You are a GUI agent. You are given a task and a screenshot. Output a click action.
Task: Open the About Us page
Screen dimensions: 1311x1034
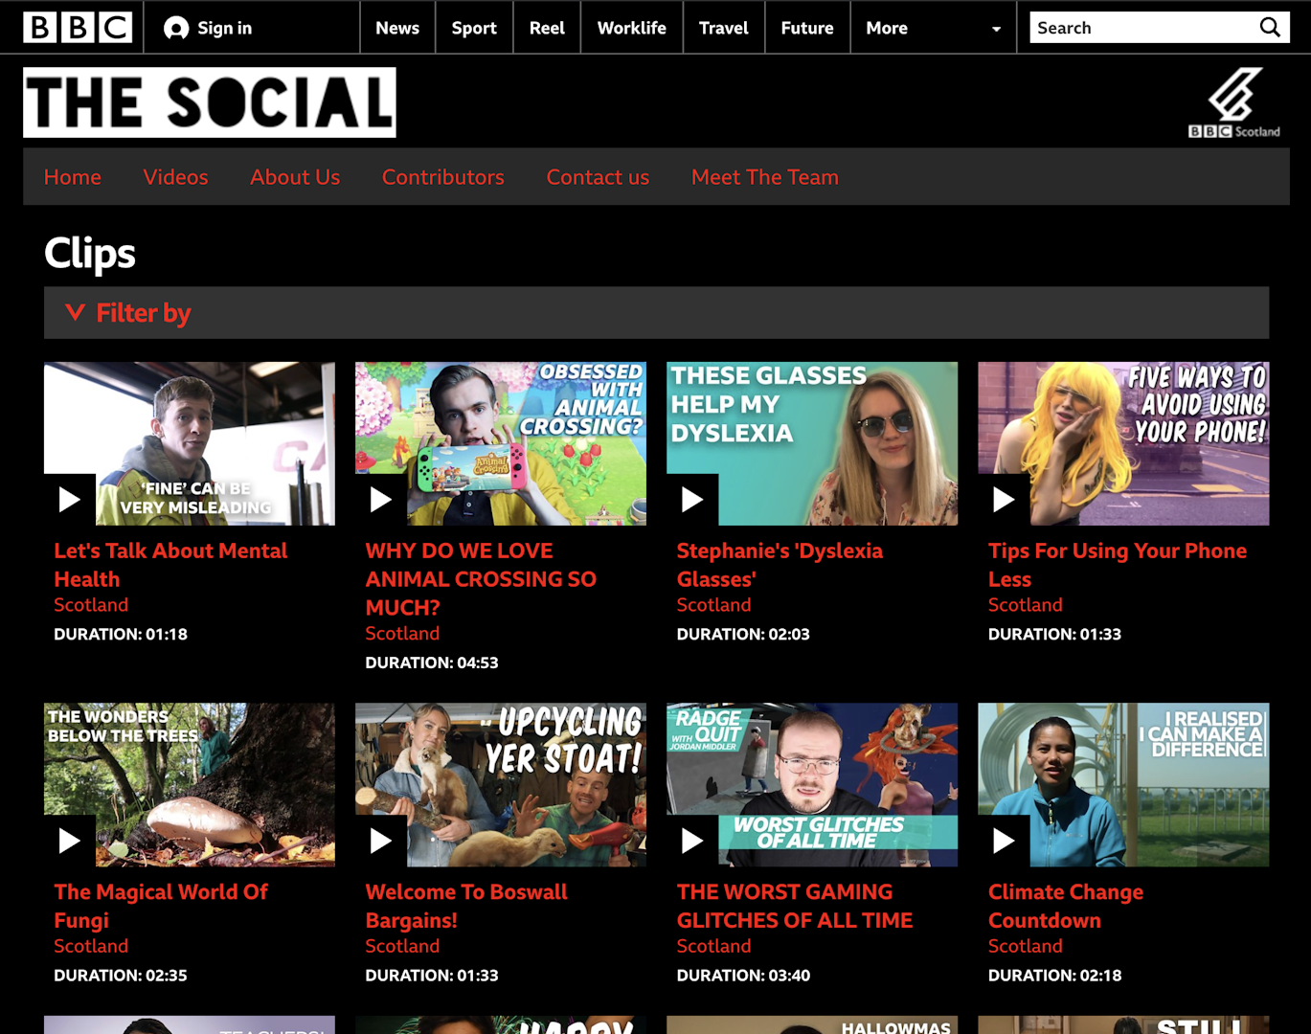click(295, 177)
